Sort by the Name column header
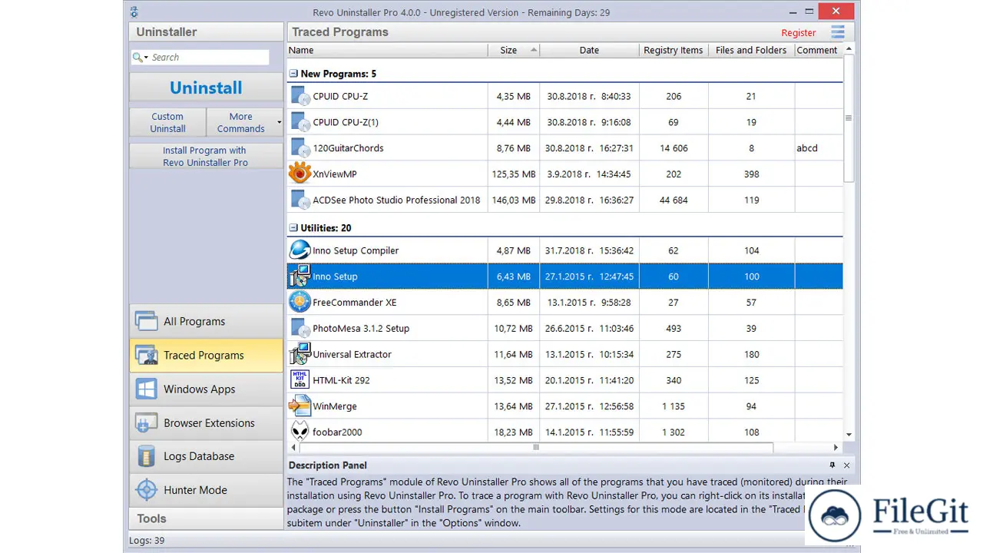Image resolution: width=983 pixels, height=553 pixels. (x=388, y=50)
